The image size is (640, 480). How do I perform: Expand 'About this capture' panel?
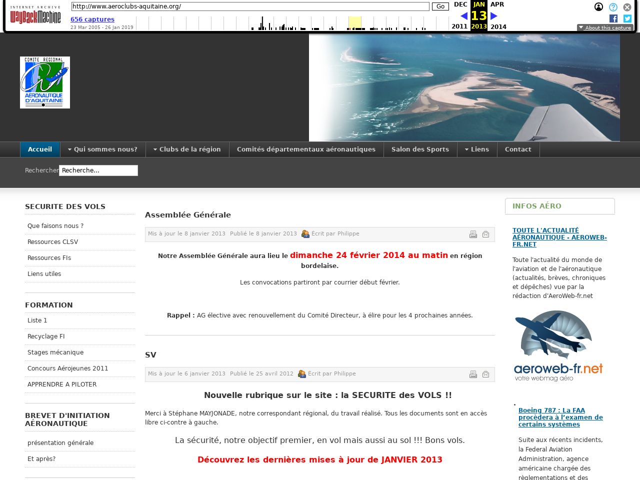pos(605,28)
